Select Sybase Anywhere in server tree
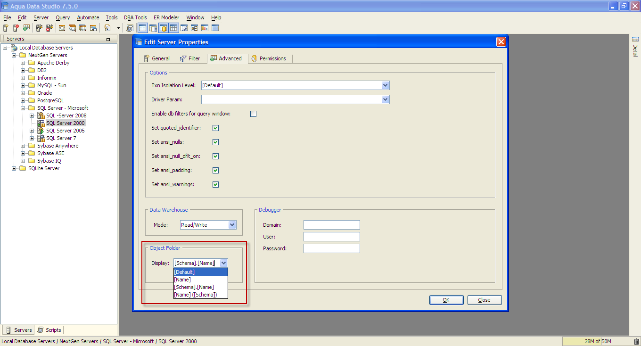The image size is (641, 346). point(58,146)
